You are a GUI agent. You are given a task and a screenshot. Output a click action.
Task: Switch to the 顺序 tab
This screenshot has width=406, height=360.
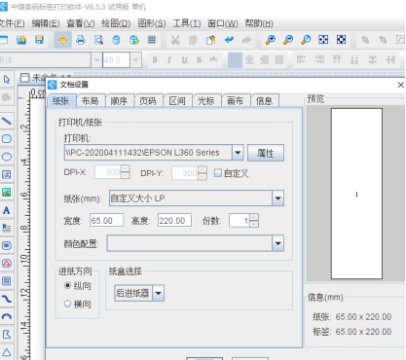click(119, 101)
